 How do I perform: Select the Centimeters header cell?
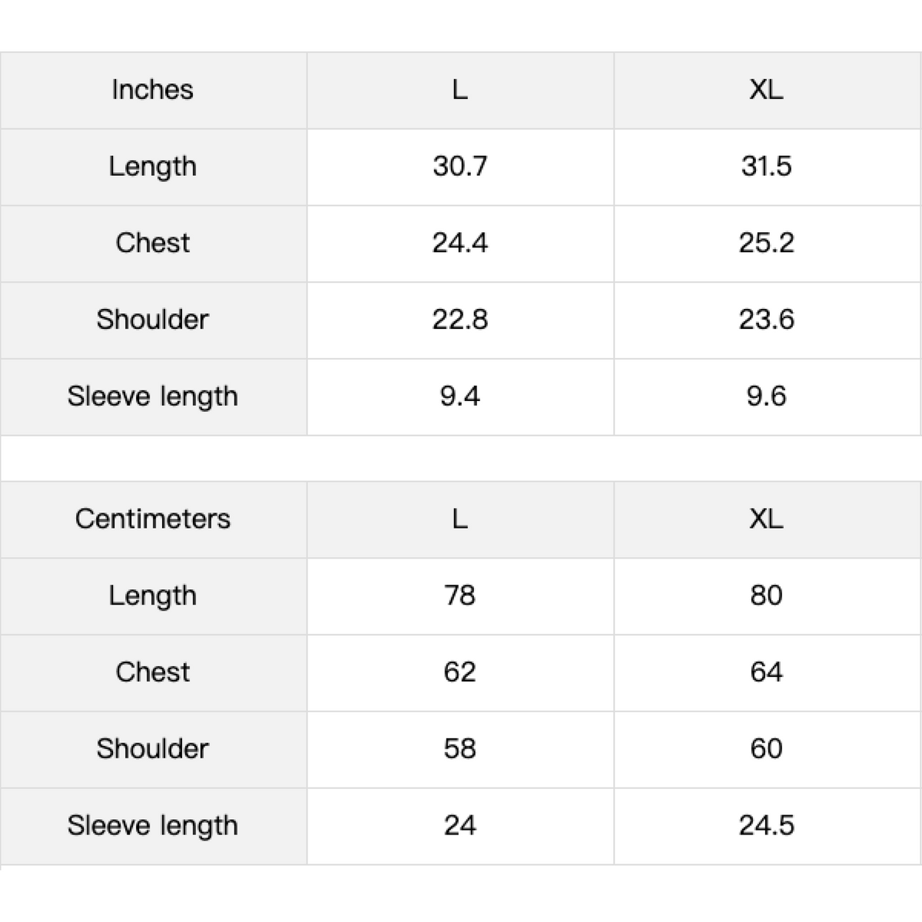pos(153,520)
